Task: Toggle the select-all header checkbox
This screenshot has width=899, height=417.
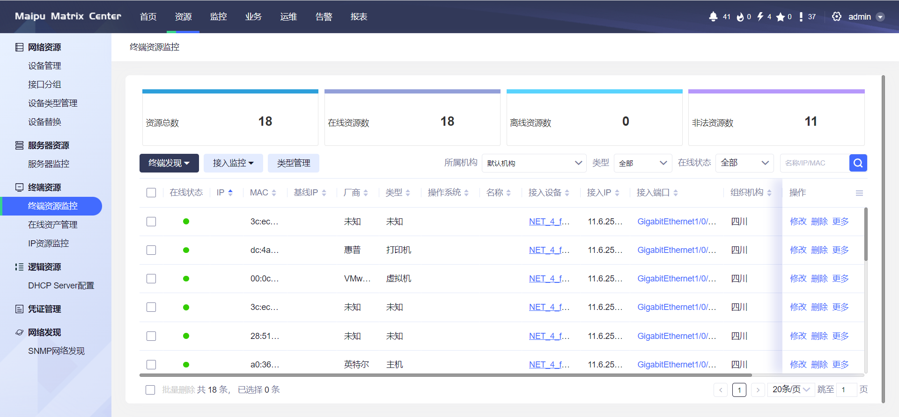Action: tap(151, 193)
